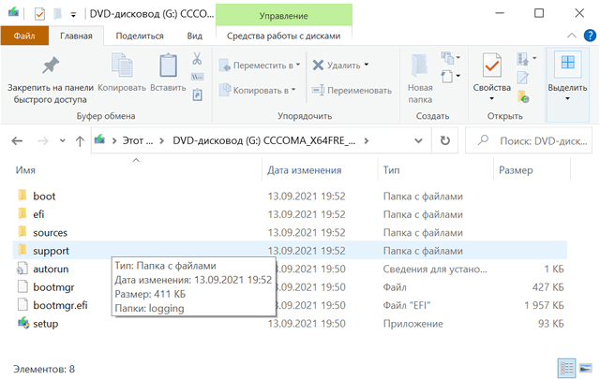
Task: Click the Pin to Quick Access icon
Action: click(50, 66)
